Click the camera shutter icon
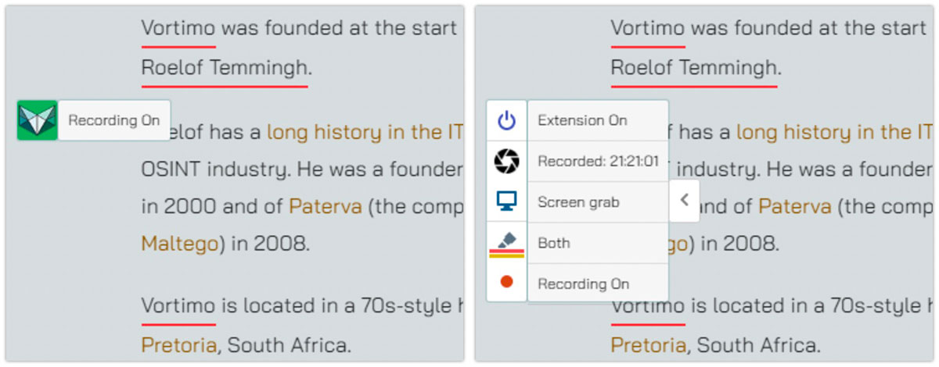The height and width of the screenshot is (367, 939). [507, 162]
